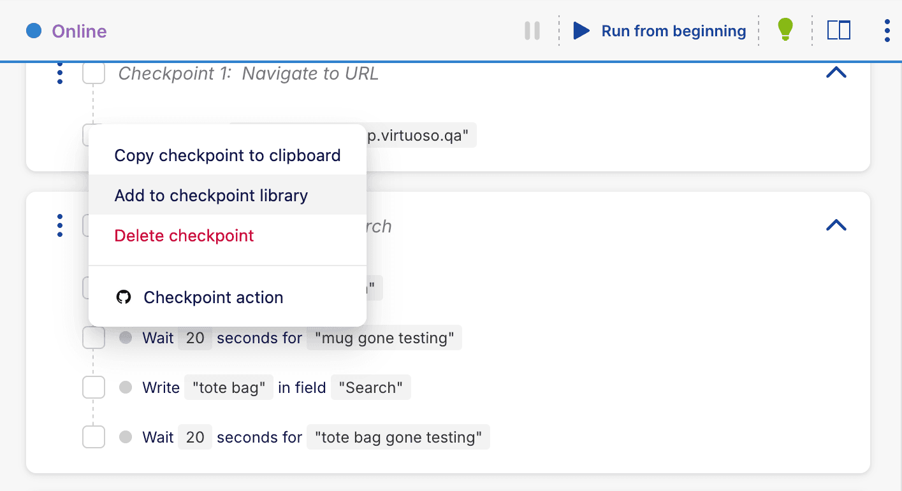
Task: Collapse Checkpoint 1 with its chevron
Action: click(x=836, y=72)
